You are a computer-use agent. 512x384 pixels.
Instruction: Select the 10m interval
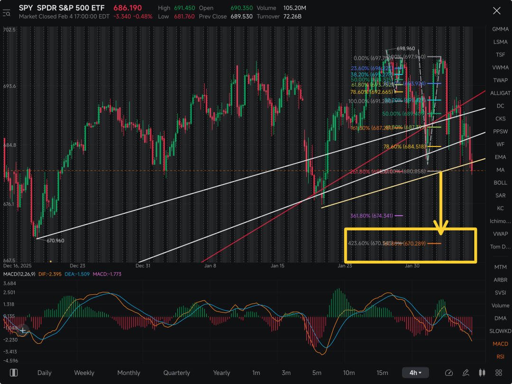[349, 373]
